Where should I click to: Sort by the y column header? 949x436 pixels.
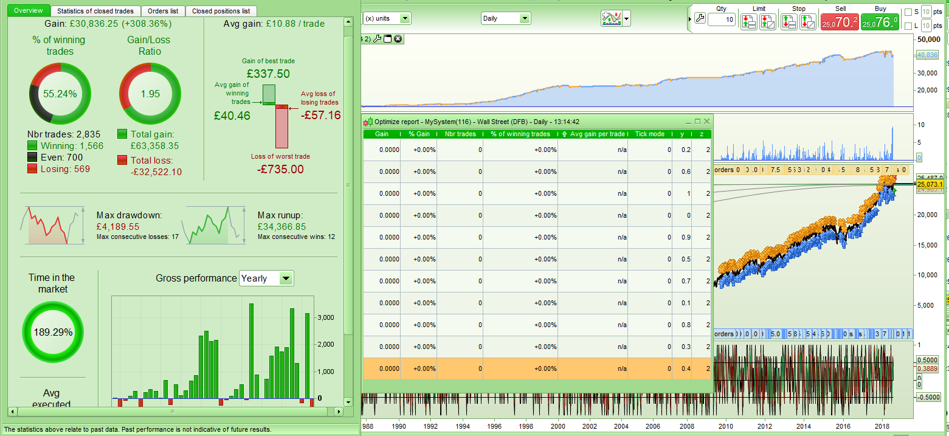[682, 134]
